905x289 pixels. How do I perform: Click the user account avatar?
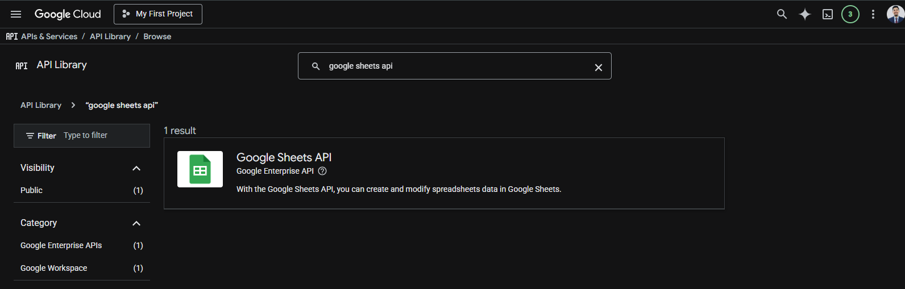click(895, 14)
